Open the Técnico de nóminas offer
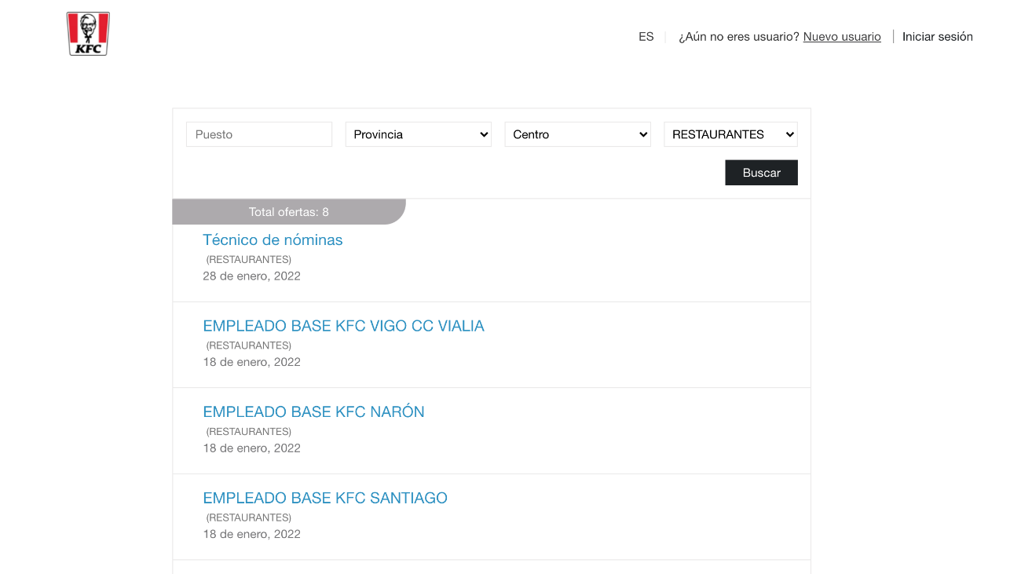 point(273,240)
